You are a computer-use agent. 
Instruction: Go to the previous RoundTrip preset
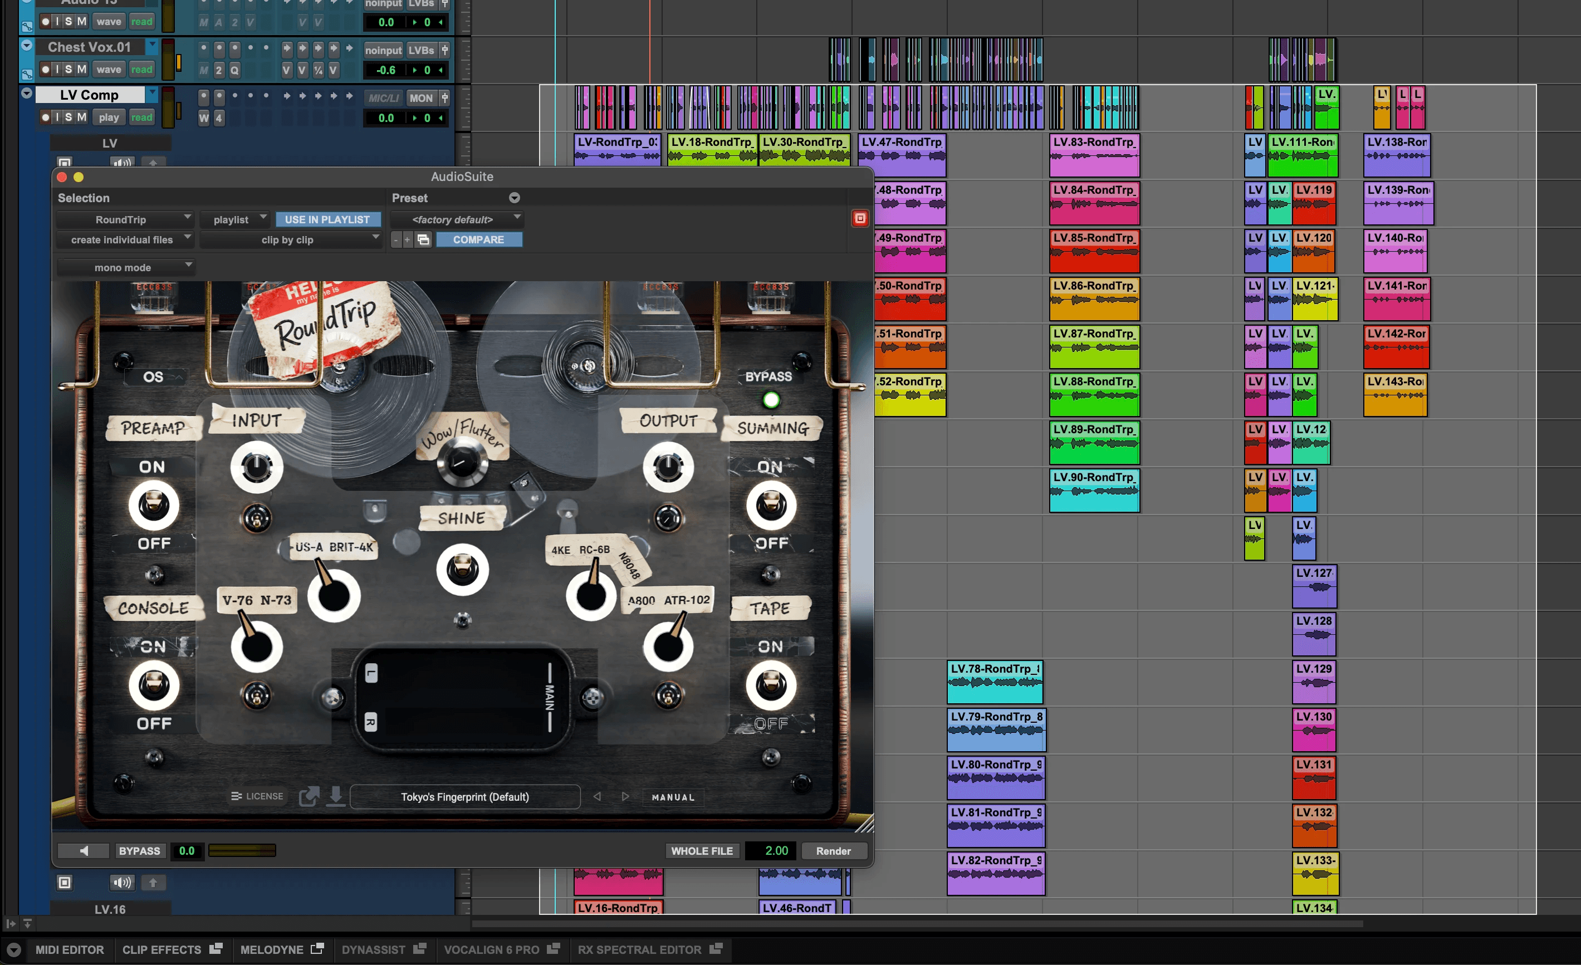tap(598, 796)
